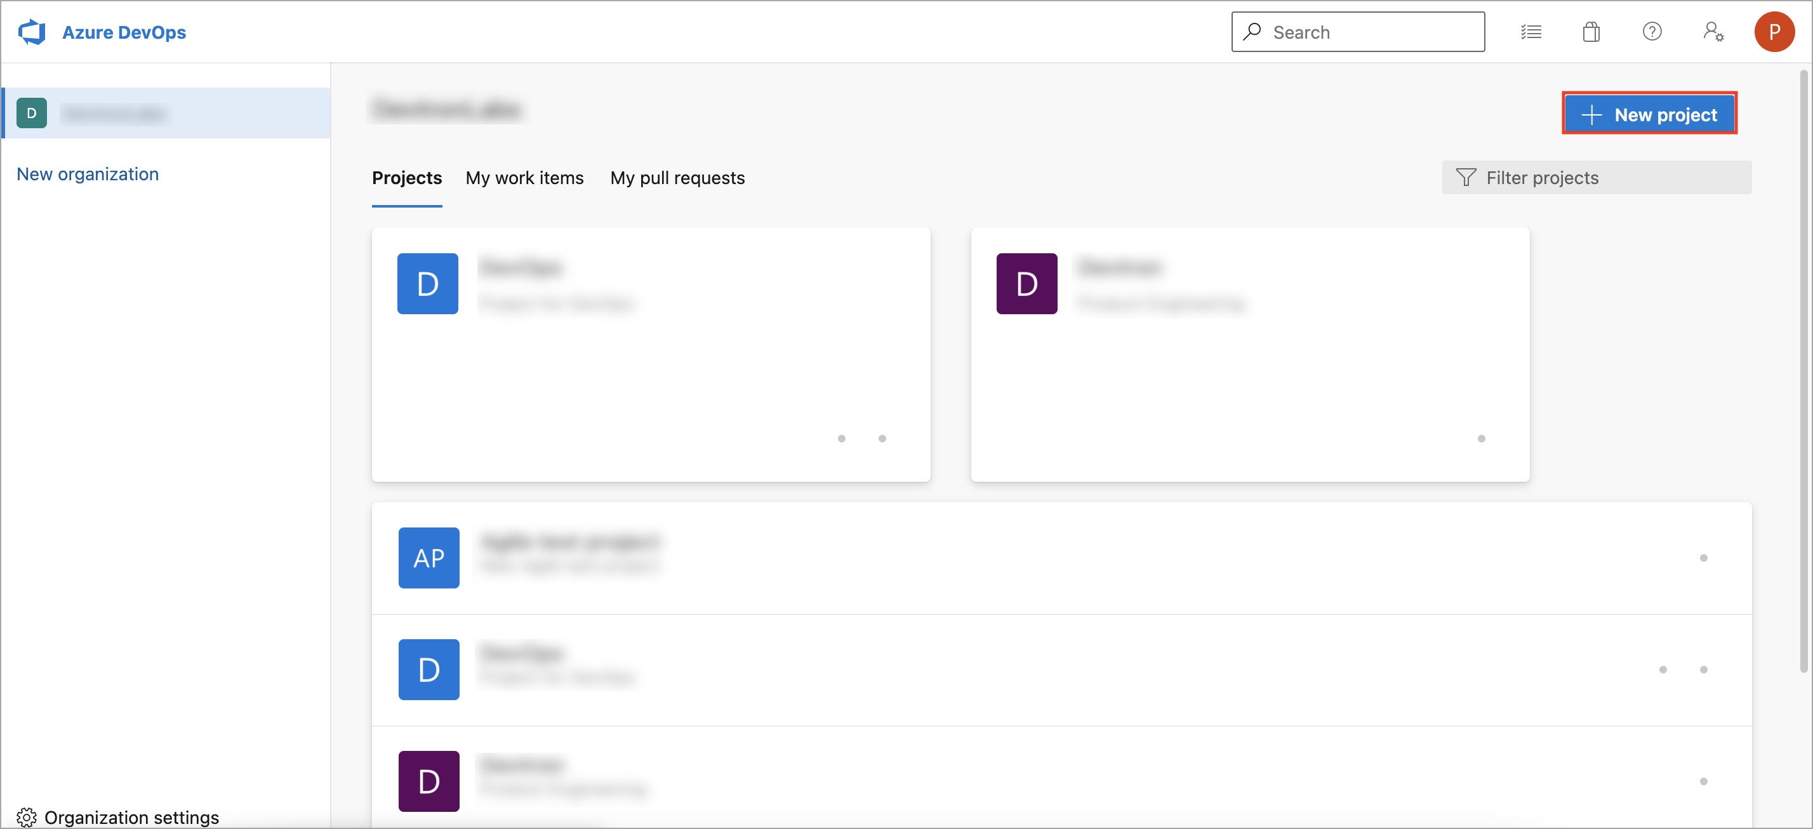Viewport: 1813px width, 829px height.
Task: Open the purple D project card icon
Action: tap(1026, 284)
